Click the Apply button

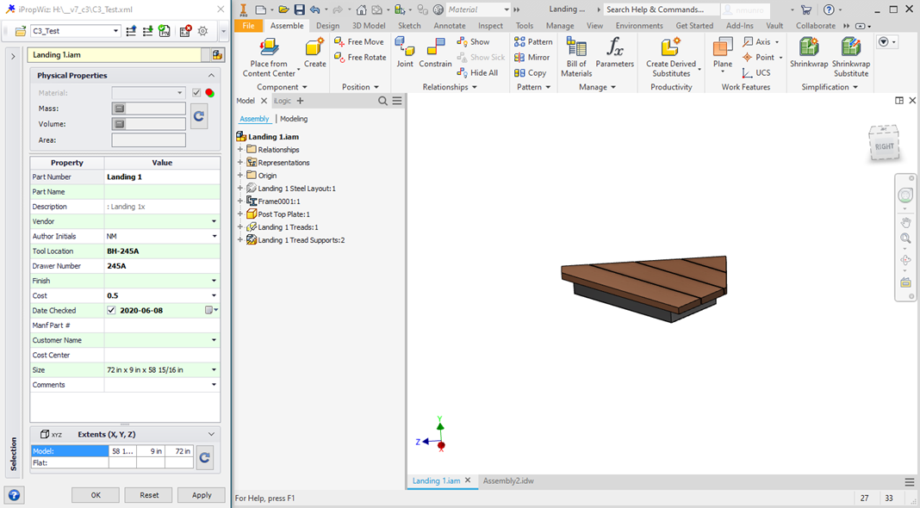click(x=202, y=495)
